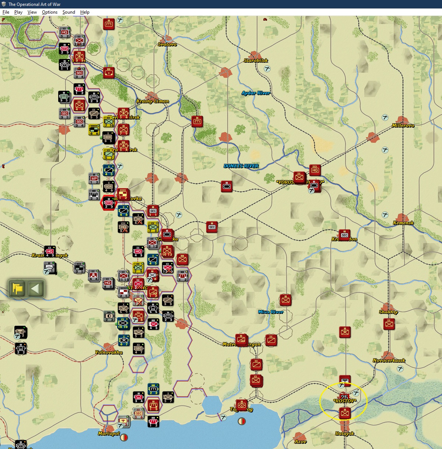442x449 pixels.
Task: Select the black BDR 4-6 unit
Action: (109, 187)
